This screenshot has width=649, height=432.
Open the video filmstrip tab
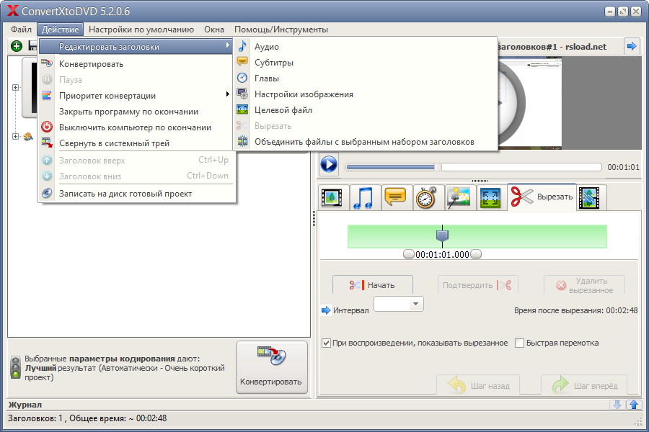point(332,197)
